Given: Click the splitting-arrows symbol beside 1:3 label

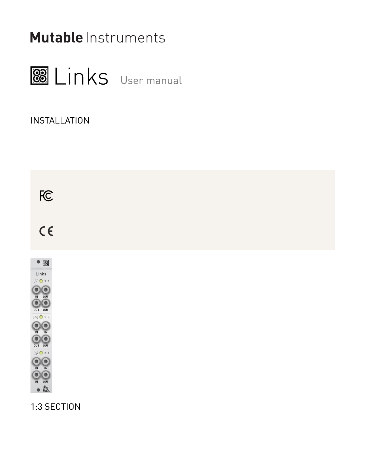Looking at the screenshot, I should [36, 281].
